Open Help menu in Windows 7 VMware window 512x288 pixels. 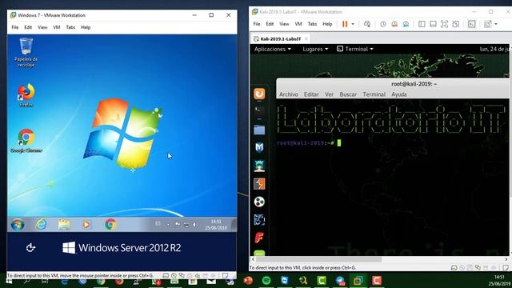click(x=86, y=27)
